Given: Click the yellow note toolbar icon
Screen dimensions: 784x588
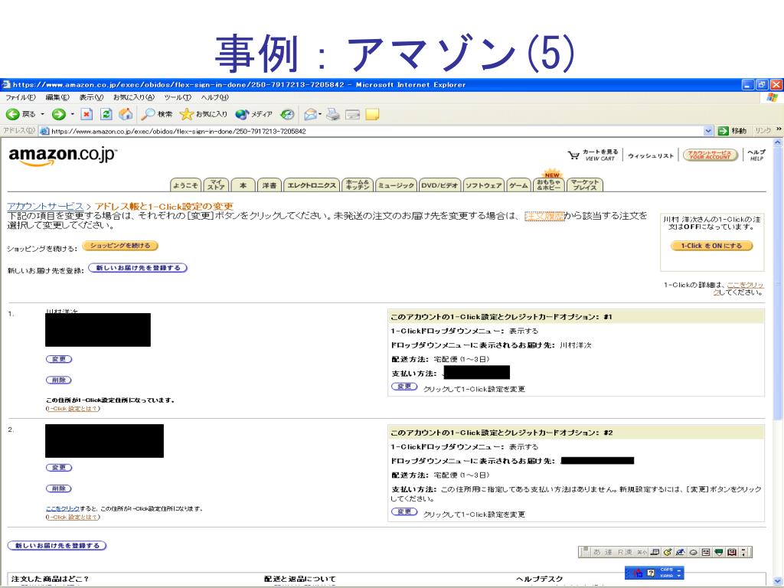Looking at the screenshot, I should [372, 115].
